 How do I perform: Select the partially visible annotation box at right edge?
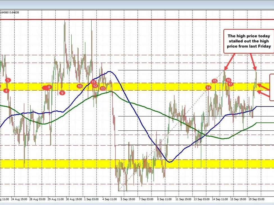(x=272, y=87)
